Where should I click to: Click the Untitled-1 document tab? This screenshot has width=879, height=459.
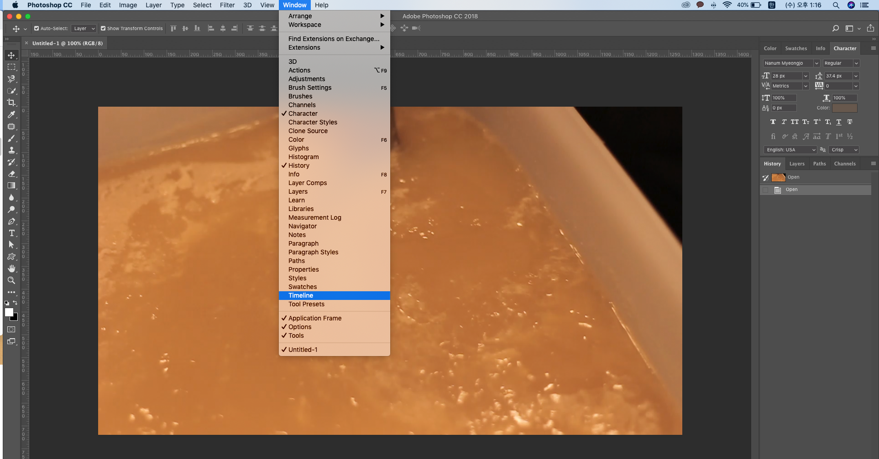[68, 43]
